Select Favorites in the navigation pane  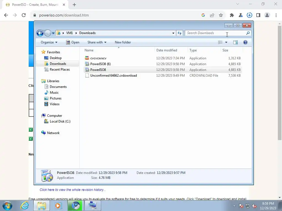51,52
